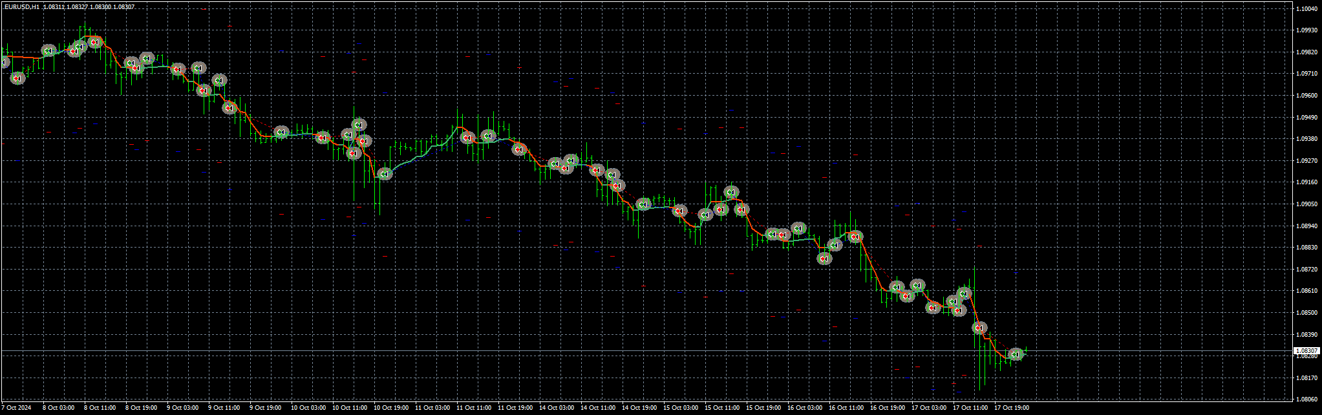Select the 8 Oct 03:00 time label
1322x415 pixels.
click(59, 408)
